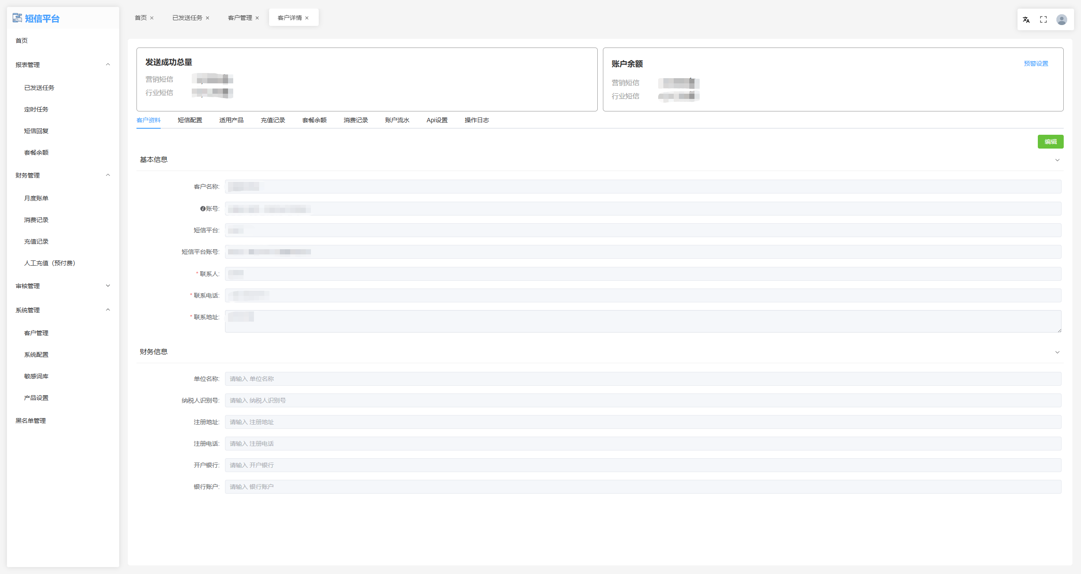Close the 已发送任务 tab
This screenshot has width=1081, height=574.
coord(208,18)
